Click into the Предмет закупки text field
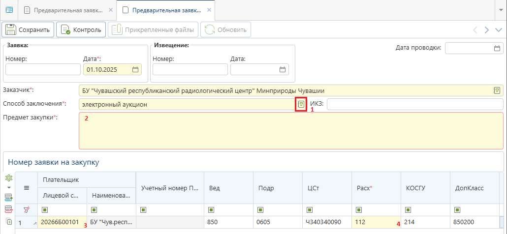The width and height of the screenshot is (507, 234). click(x=290, y=130)
